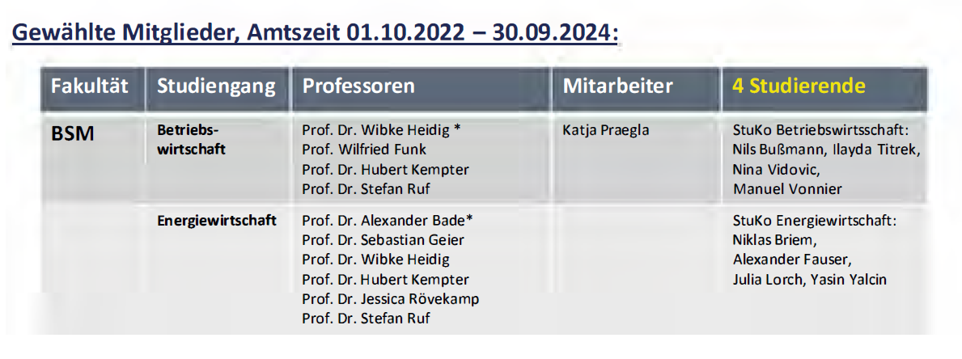Click the Fakultät column header

90,86
